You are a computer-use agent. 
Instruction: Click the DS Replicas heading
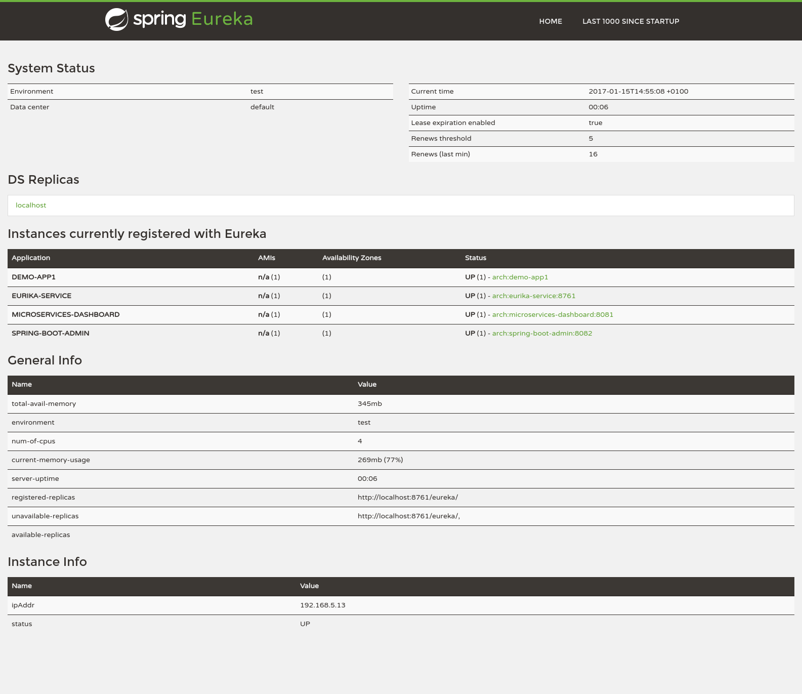(x=44, y=180)
